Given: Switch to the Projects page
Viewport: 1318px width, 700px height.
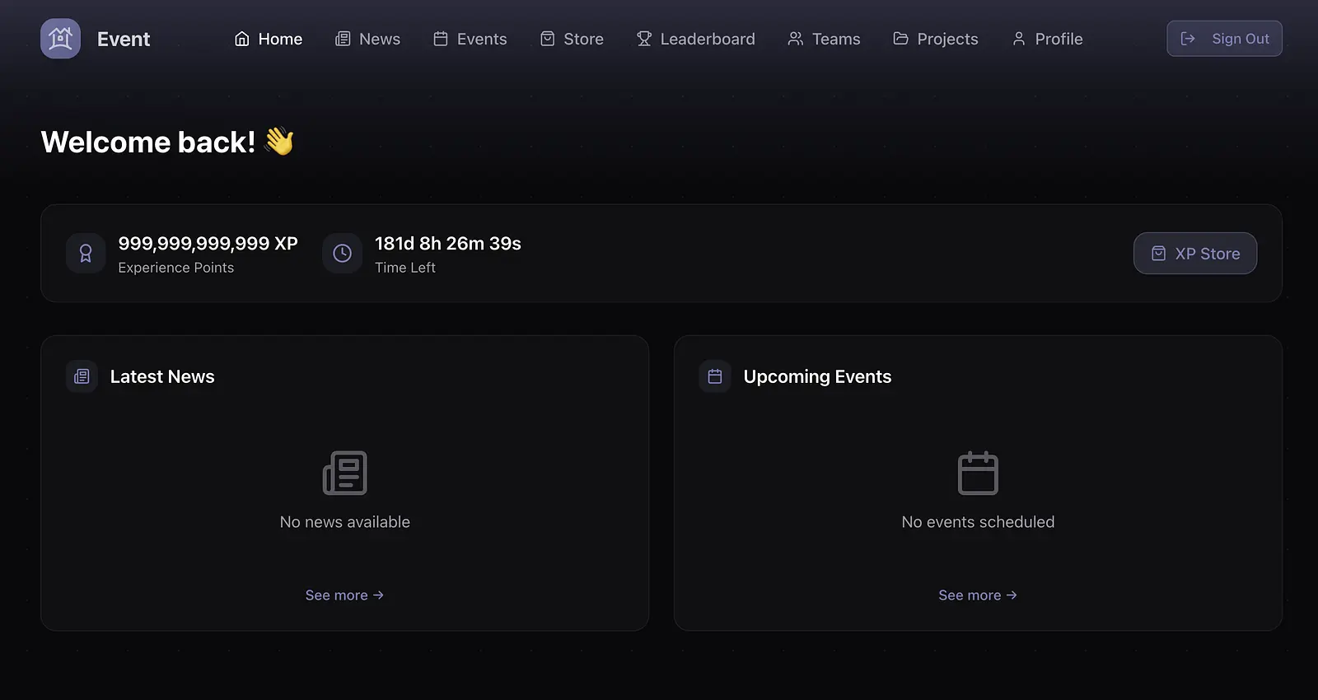Looking at the screenshot, I should (936, 39).
